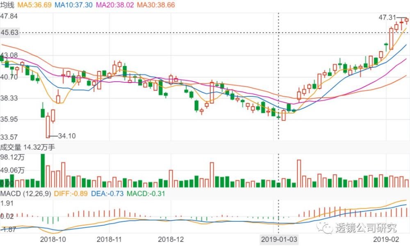
Task: Click the DEA:-0.73 indicator value
Action: point(107,194)
